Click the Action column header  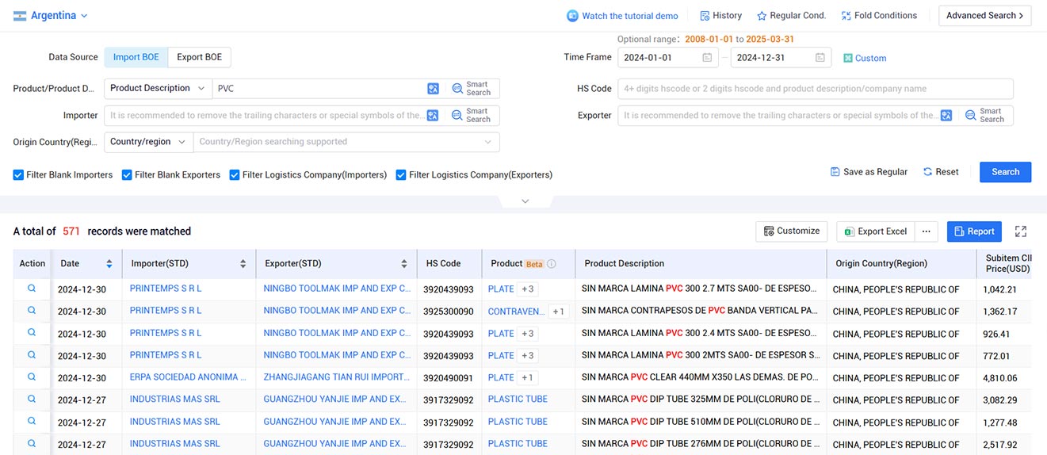point(32,264)
